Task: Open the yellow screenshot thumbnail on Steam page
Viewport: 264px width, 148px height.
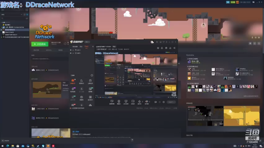Action: [242, 116]
